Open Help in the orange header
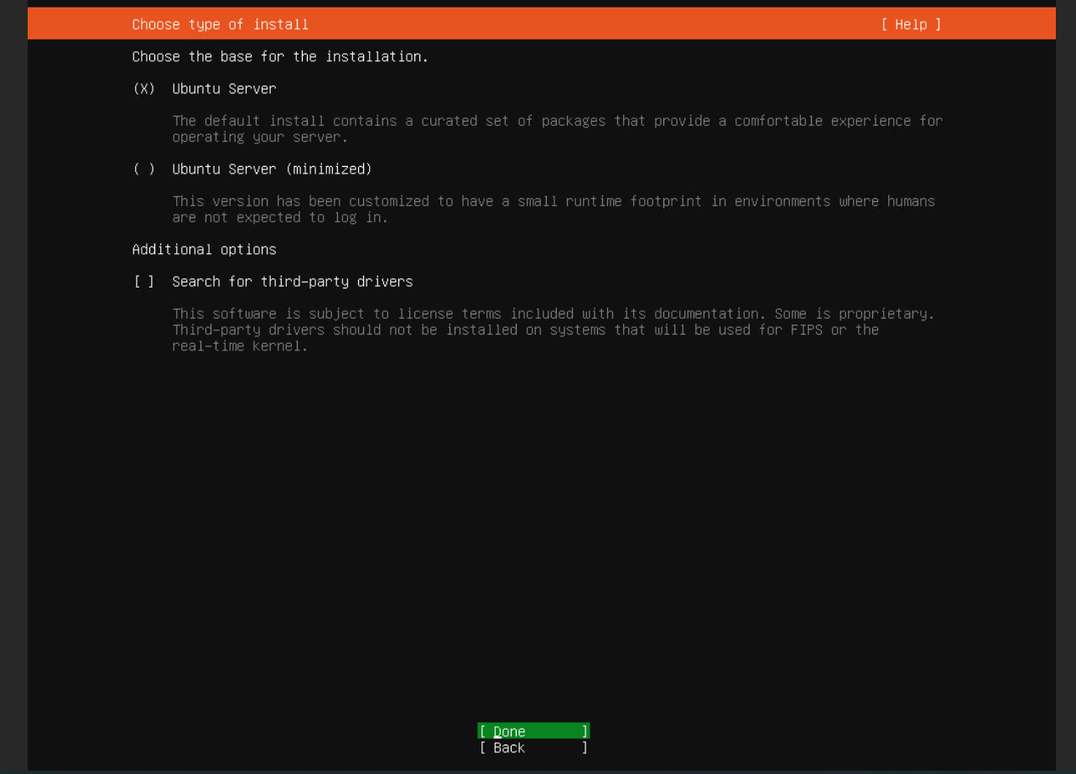The image size is (1076, 774). pos(911,24)
